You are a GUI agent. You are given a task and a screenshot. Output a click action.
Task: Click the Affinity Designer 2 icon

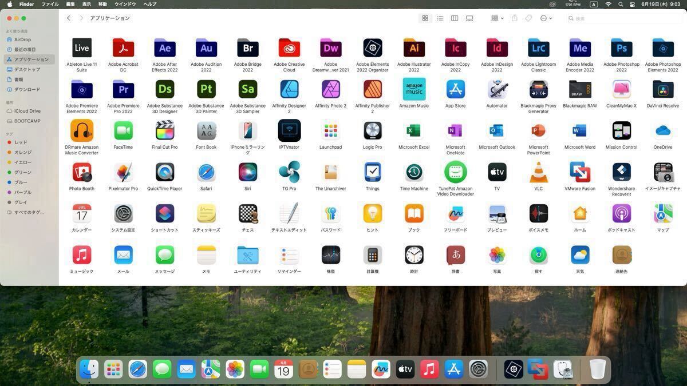pyautogui.click(x=289, y=89)
